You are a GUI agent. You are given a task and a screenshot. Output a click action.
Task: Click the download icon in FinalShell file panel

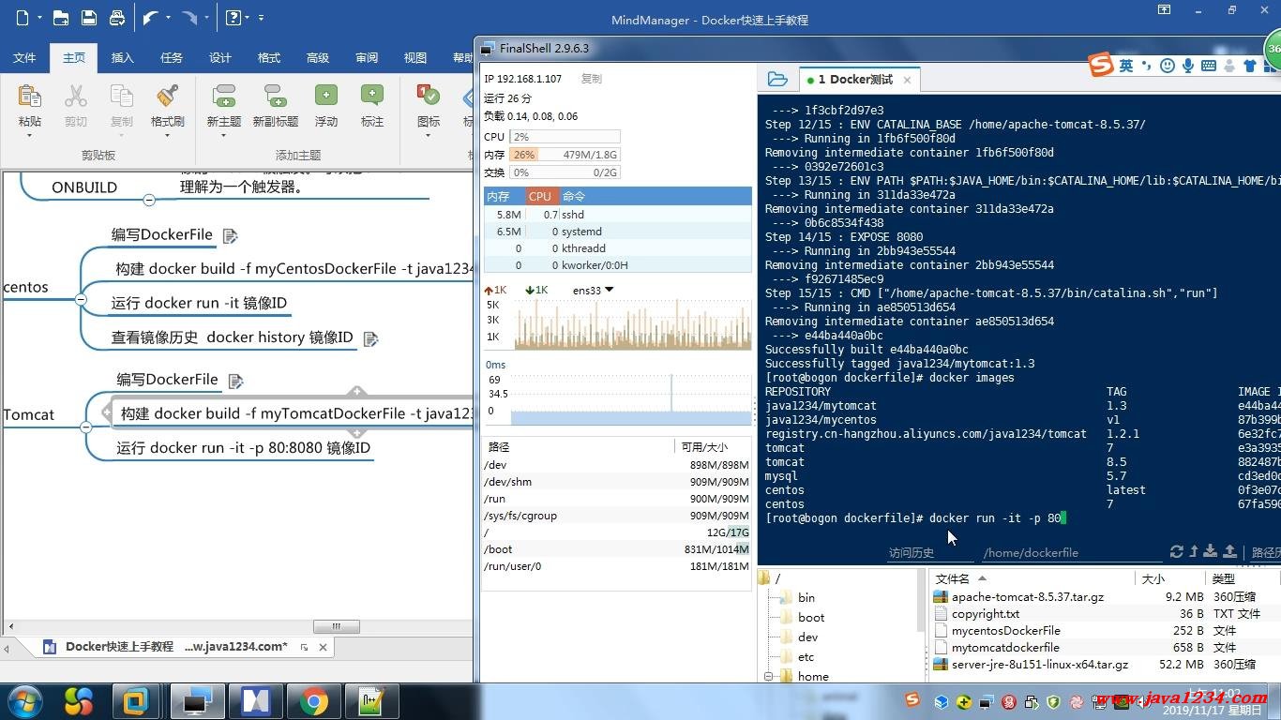tap(1211, 551)
